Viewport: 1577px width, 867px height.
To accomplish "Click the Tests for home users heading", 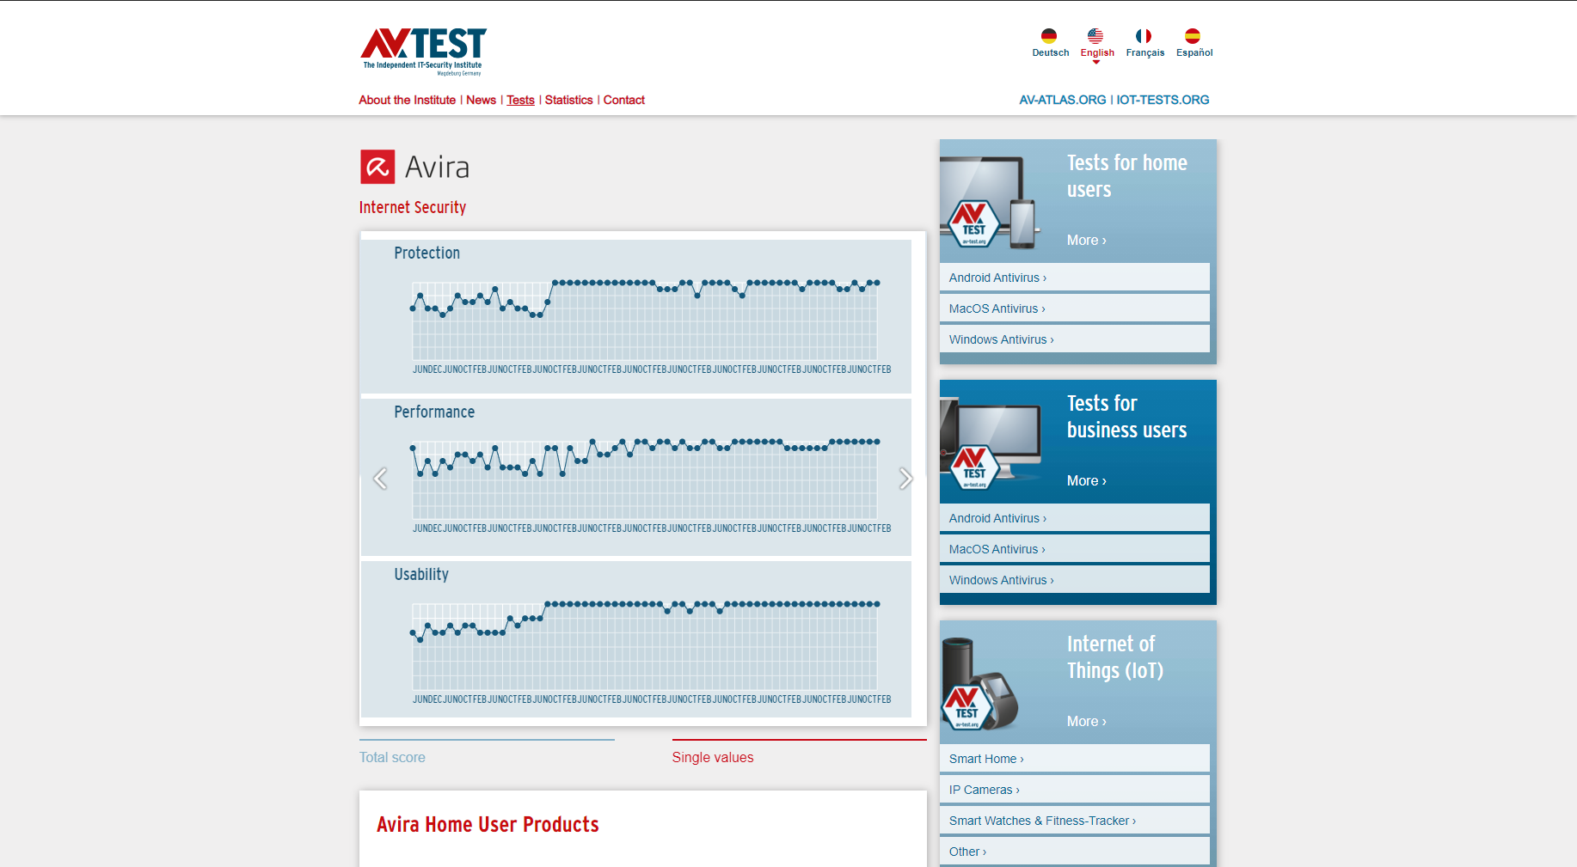I will (1127, 176).
